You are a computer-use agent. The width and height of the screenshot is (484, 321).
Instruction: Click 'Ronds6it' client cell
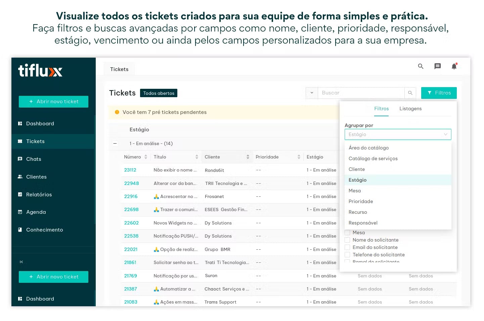214,170
